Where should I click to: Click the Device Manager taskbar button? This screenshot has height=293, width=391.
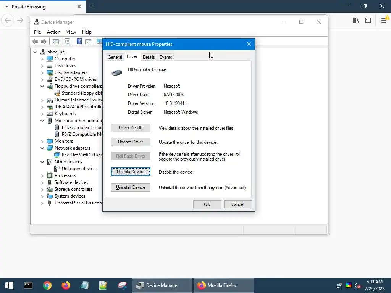(x=162, y=285)
